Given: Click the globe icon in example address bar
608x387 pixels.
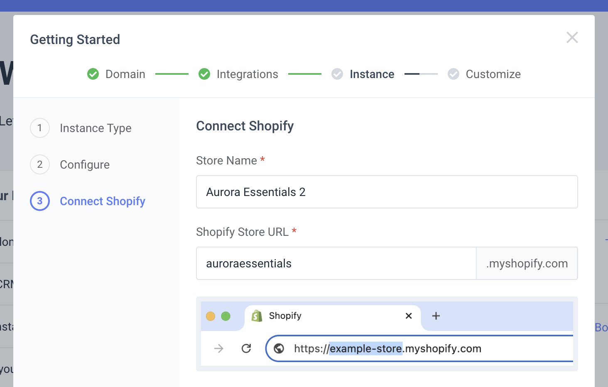Looking at the screenshot, I should 279,348.
